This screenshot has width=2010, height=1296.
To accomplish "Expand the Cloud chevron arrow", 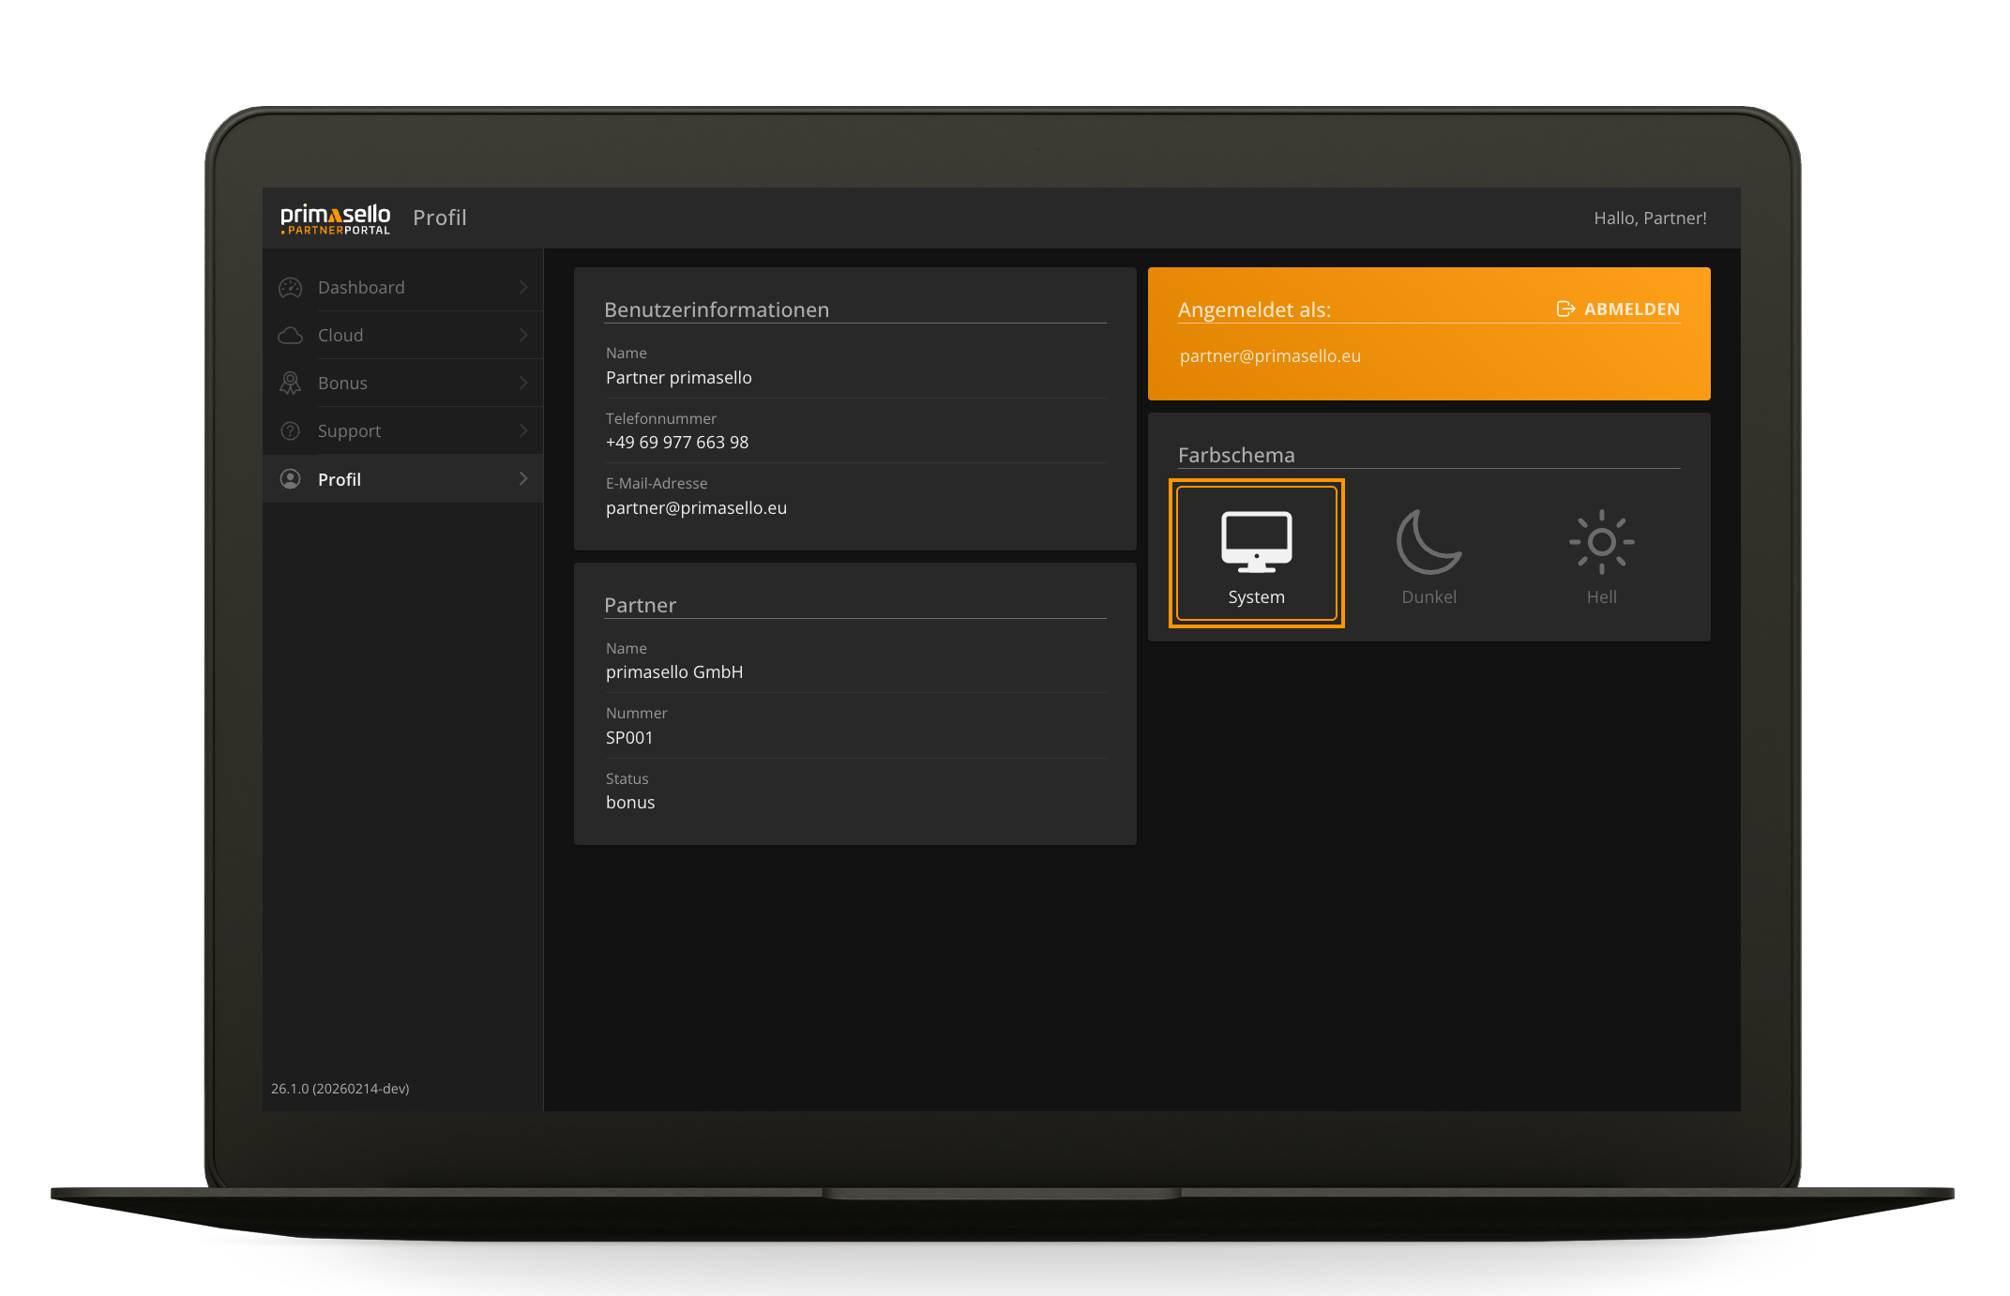I will coord(523,336).
